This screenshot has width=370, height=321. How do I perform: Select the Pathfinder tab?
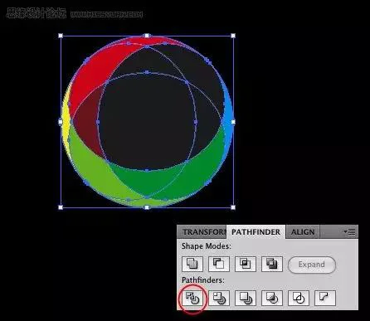click(x=256, y=232)
